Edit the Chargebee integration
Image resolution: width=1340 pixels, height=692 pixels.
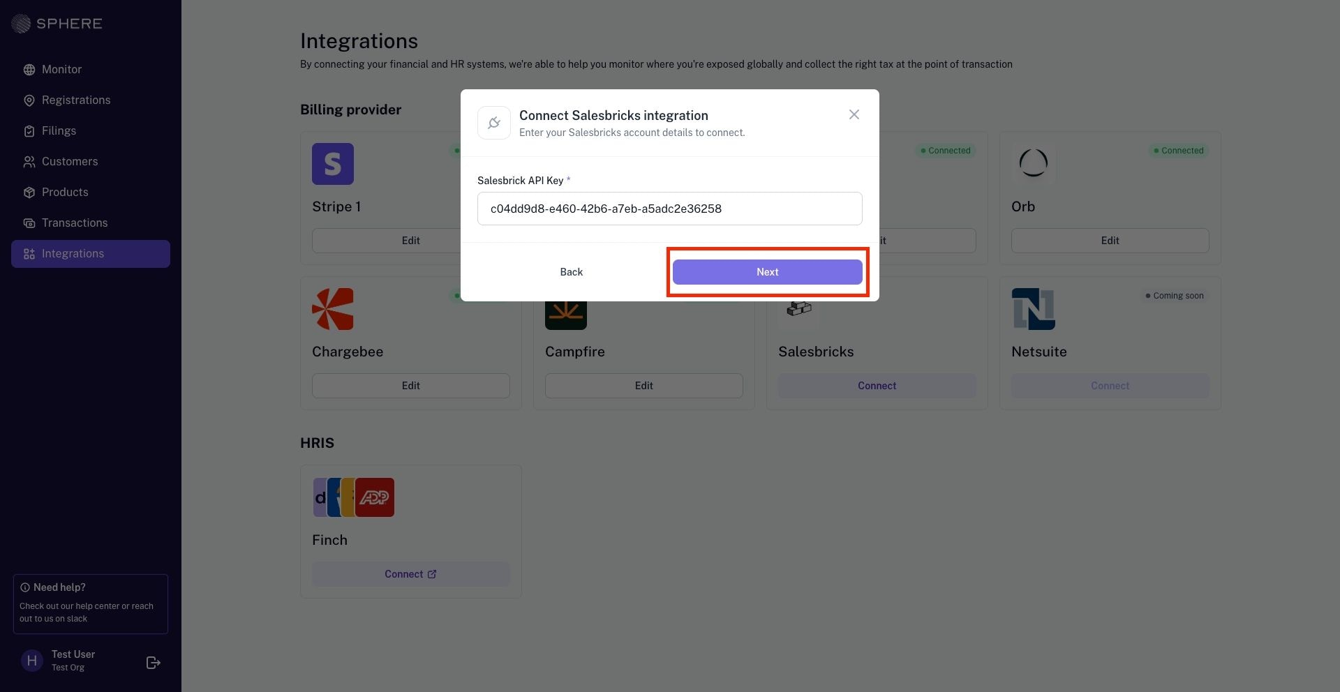pyautogui.click(x=411, y=386)
